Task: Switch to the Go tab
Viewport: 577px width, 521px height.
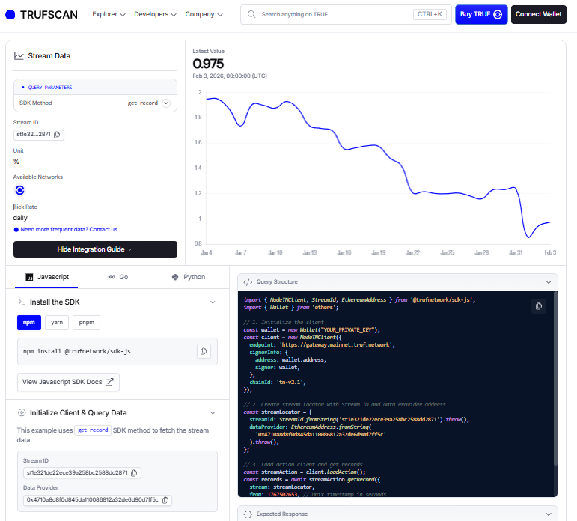Action: click(117, 277)
